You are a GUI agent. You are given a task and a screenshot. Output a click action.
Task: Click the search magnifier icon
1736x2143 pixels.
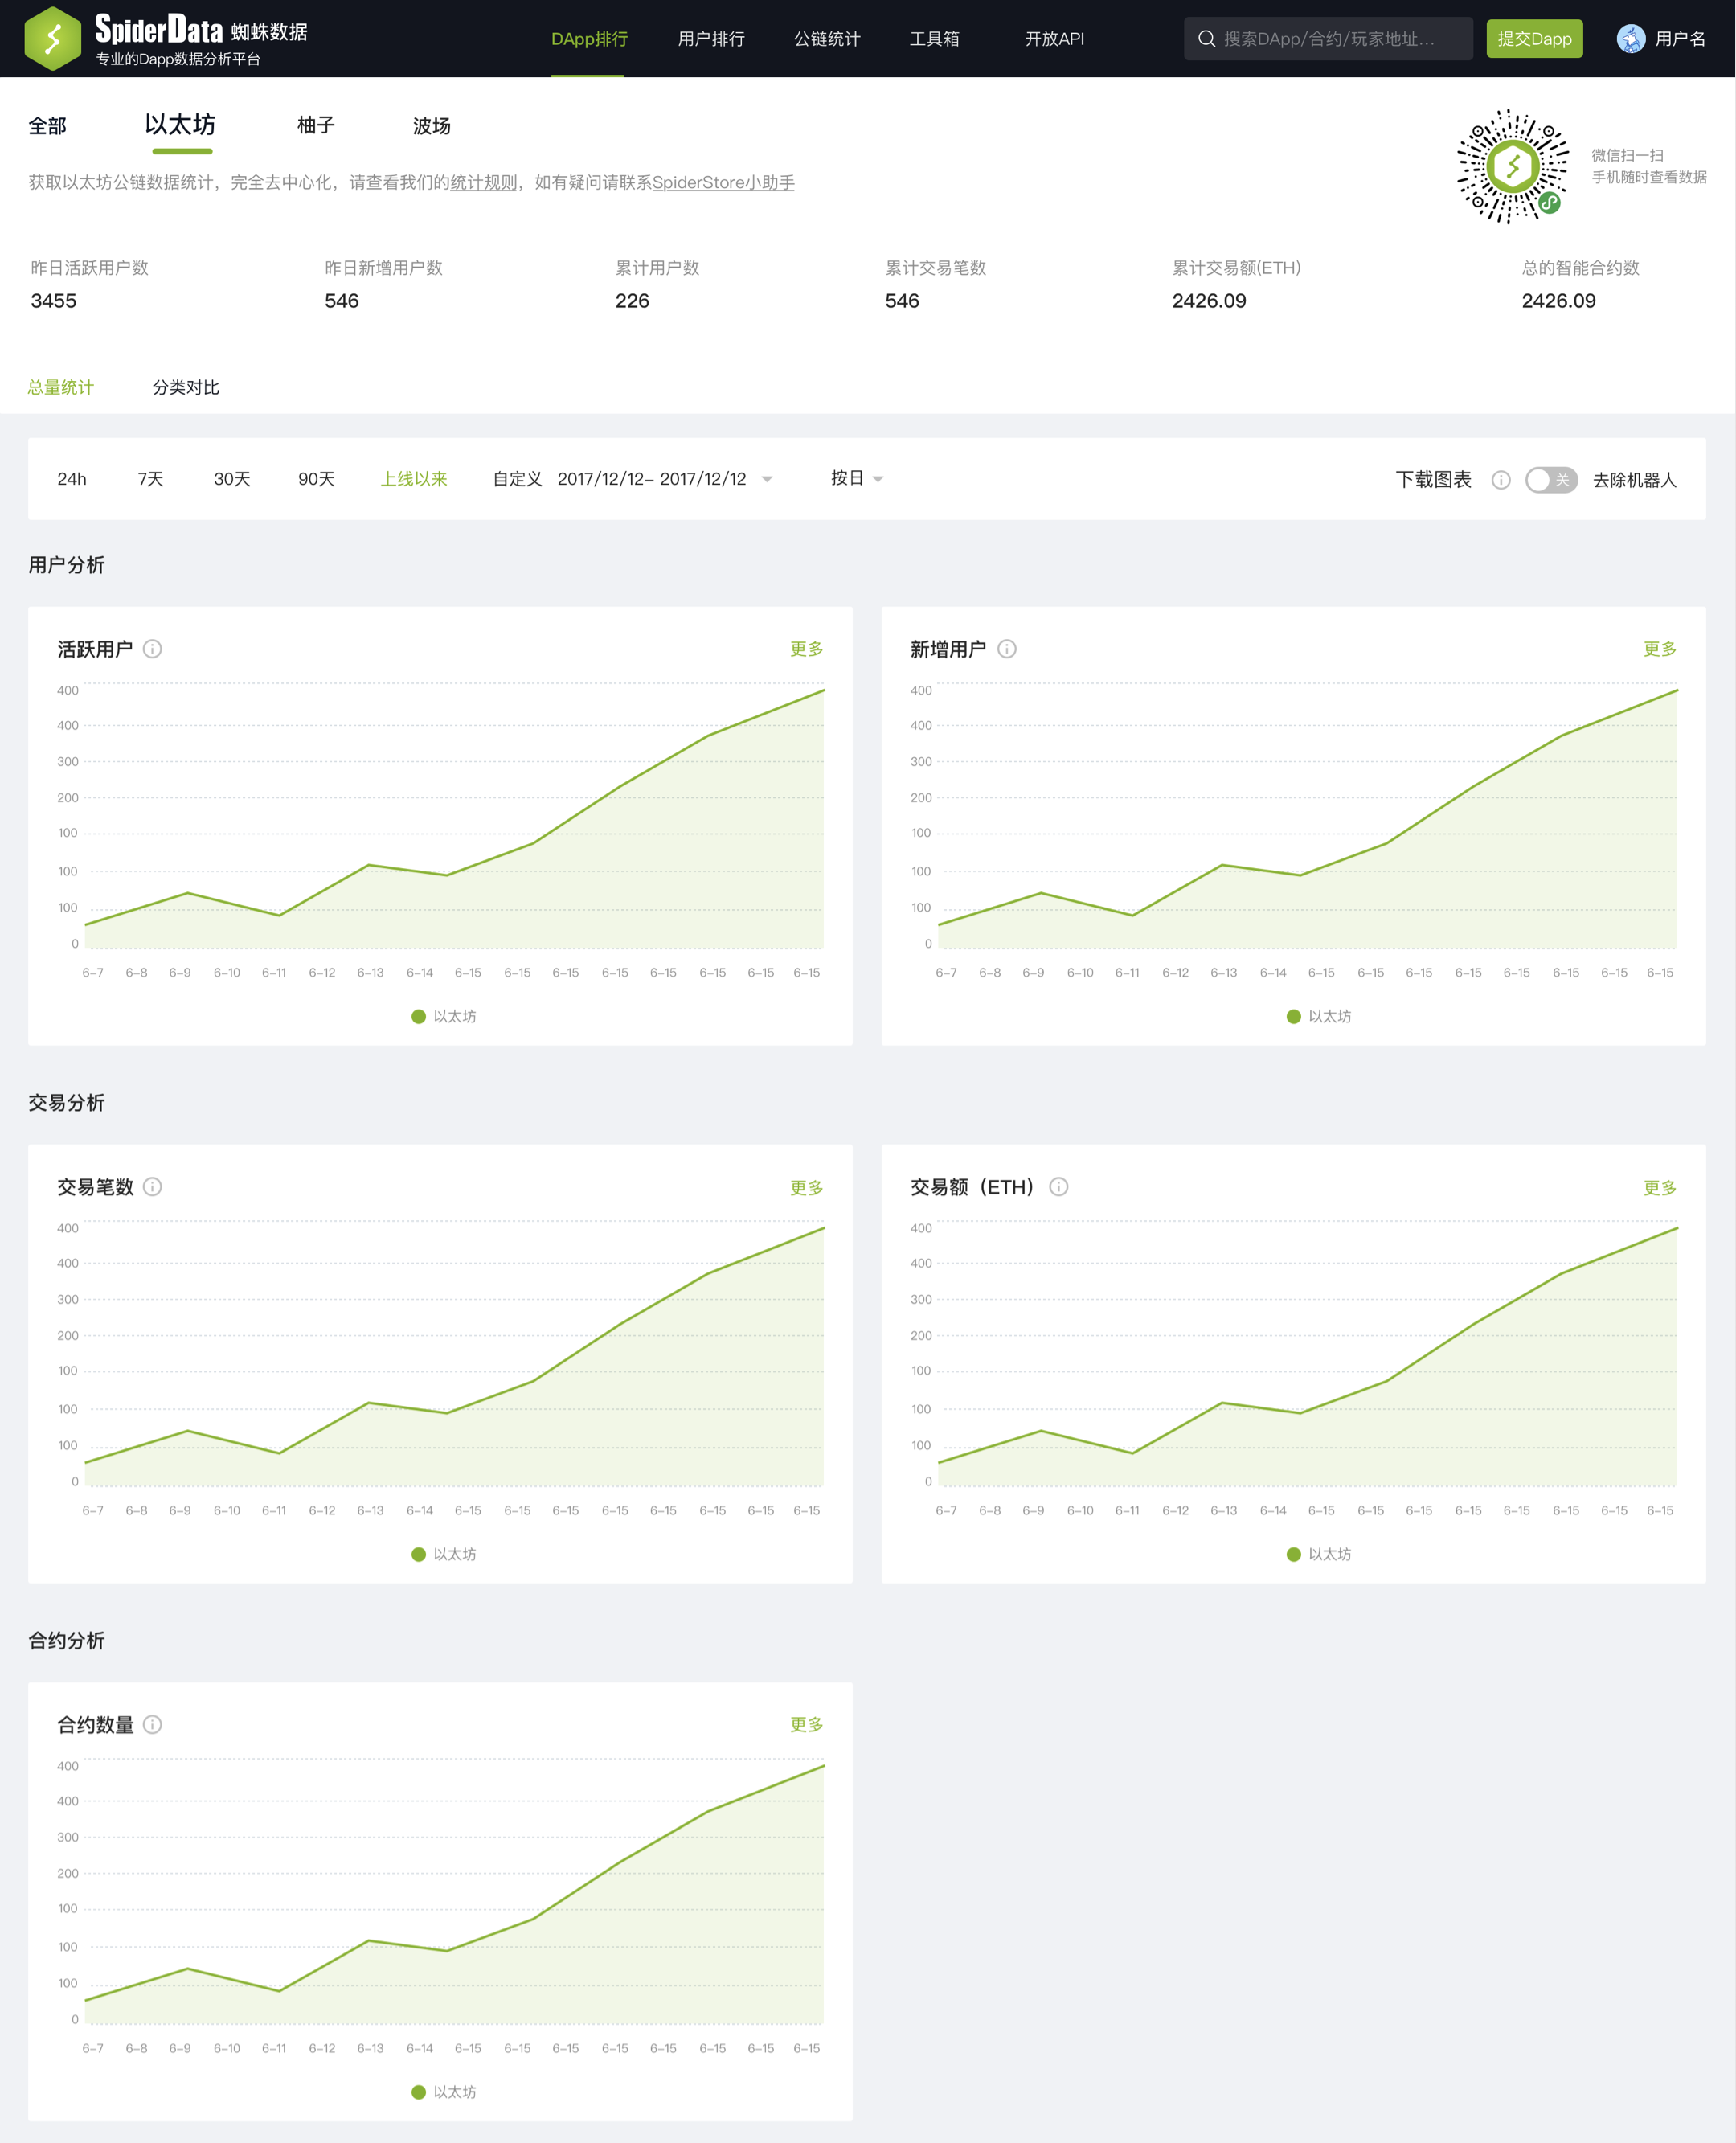point(1207,39)
